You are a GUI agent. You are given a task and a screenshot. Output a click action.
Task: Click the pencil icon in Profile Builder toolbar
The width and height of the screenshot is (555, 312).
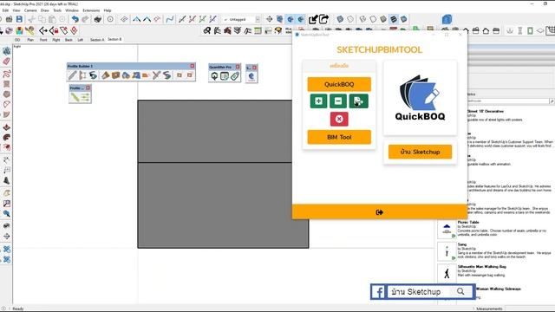72,75
